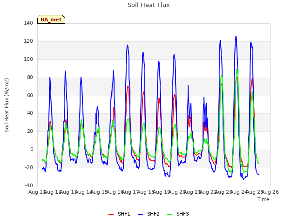Viewport: 298px width, 223px height.
Task: Click the SHF3 peak on Aug 24
Action: [x=237, y=69]
